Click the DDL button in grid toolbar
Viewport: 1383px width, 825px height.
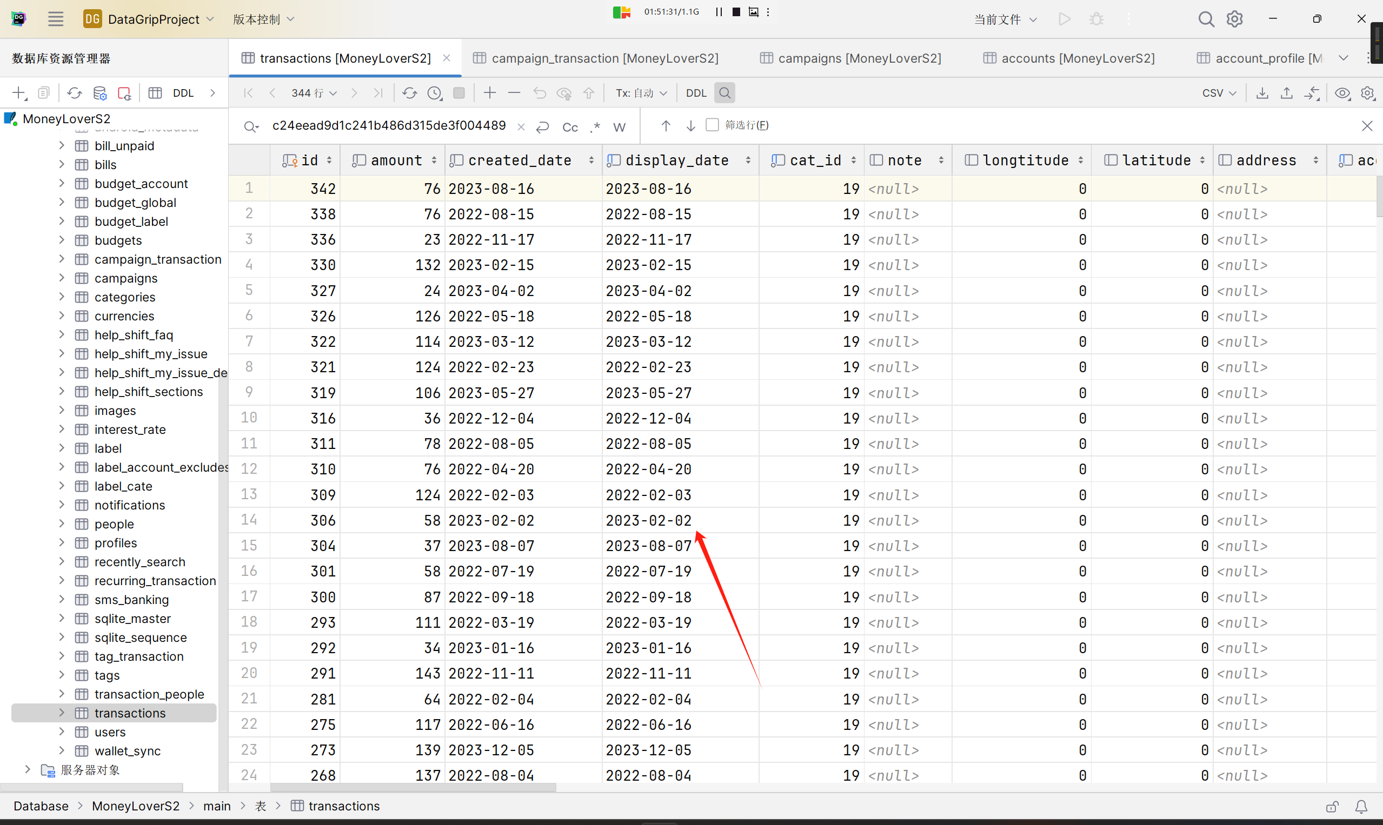pyautogui.click(x=695, y=93)
